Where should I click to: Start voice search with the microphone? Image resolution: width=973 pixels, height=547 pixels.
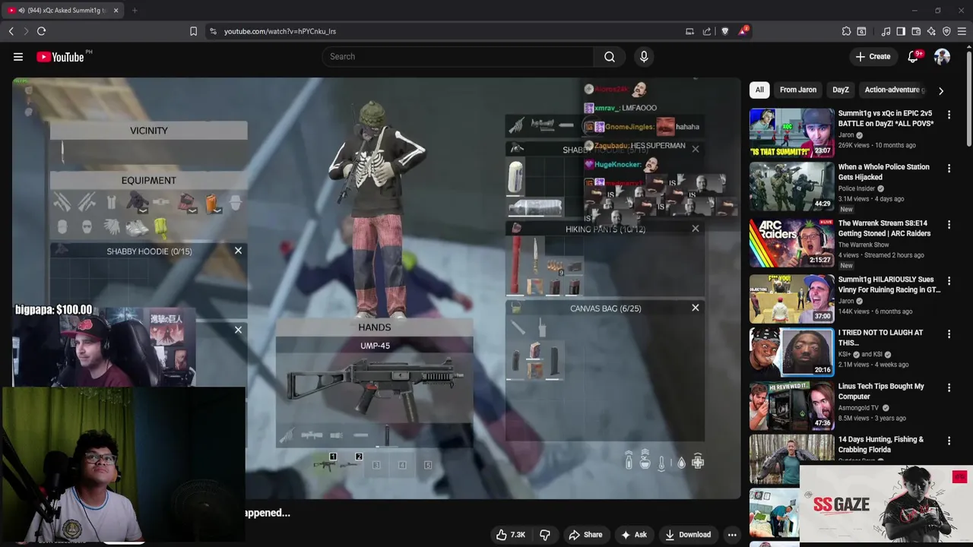(644, 57)
